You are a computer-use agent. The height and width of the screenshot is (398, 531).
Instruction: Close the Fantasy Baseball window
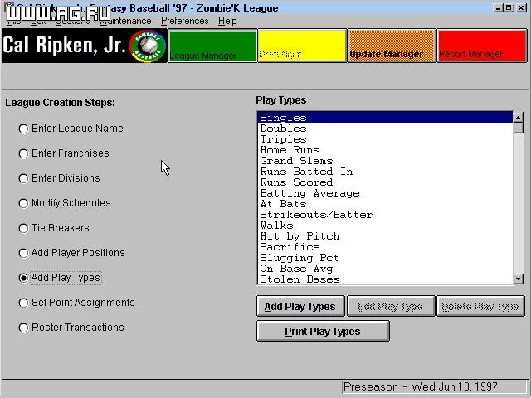(522, 7)
